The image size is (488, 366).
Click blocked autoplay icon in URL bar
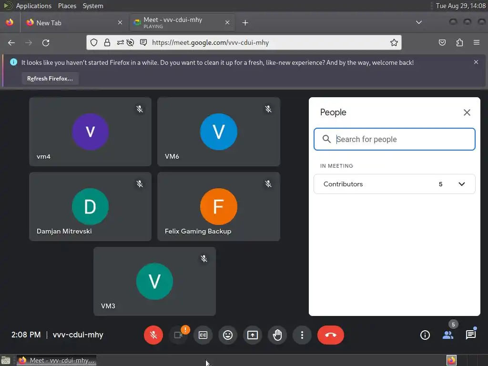point(131,42)
